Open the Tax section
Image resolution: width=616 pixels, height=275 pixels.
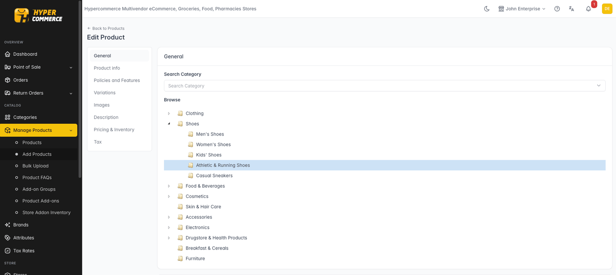(119, 142)
